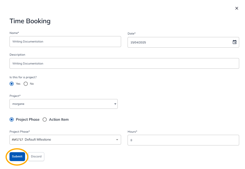Click the Hours* field label
The height and width of the screenshot is (169, 245).
tap(132, 132)
